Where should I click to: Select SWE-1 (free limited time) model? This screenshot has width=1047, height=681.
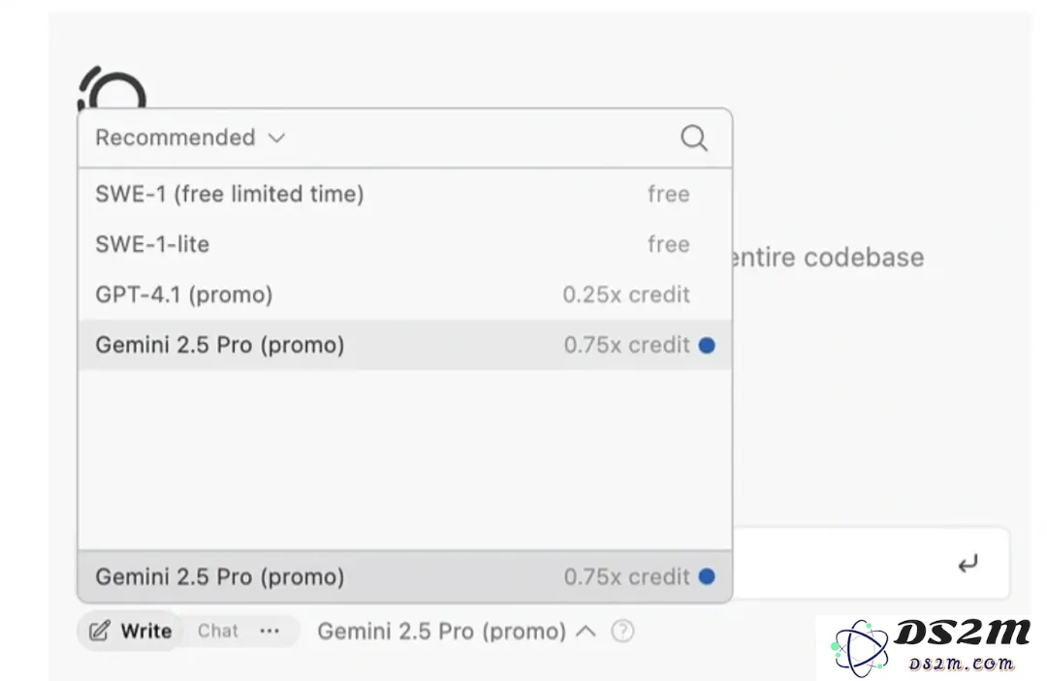tap(404, 194)
